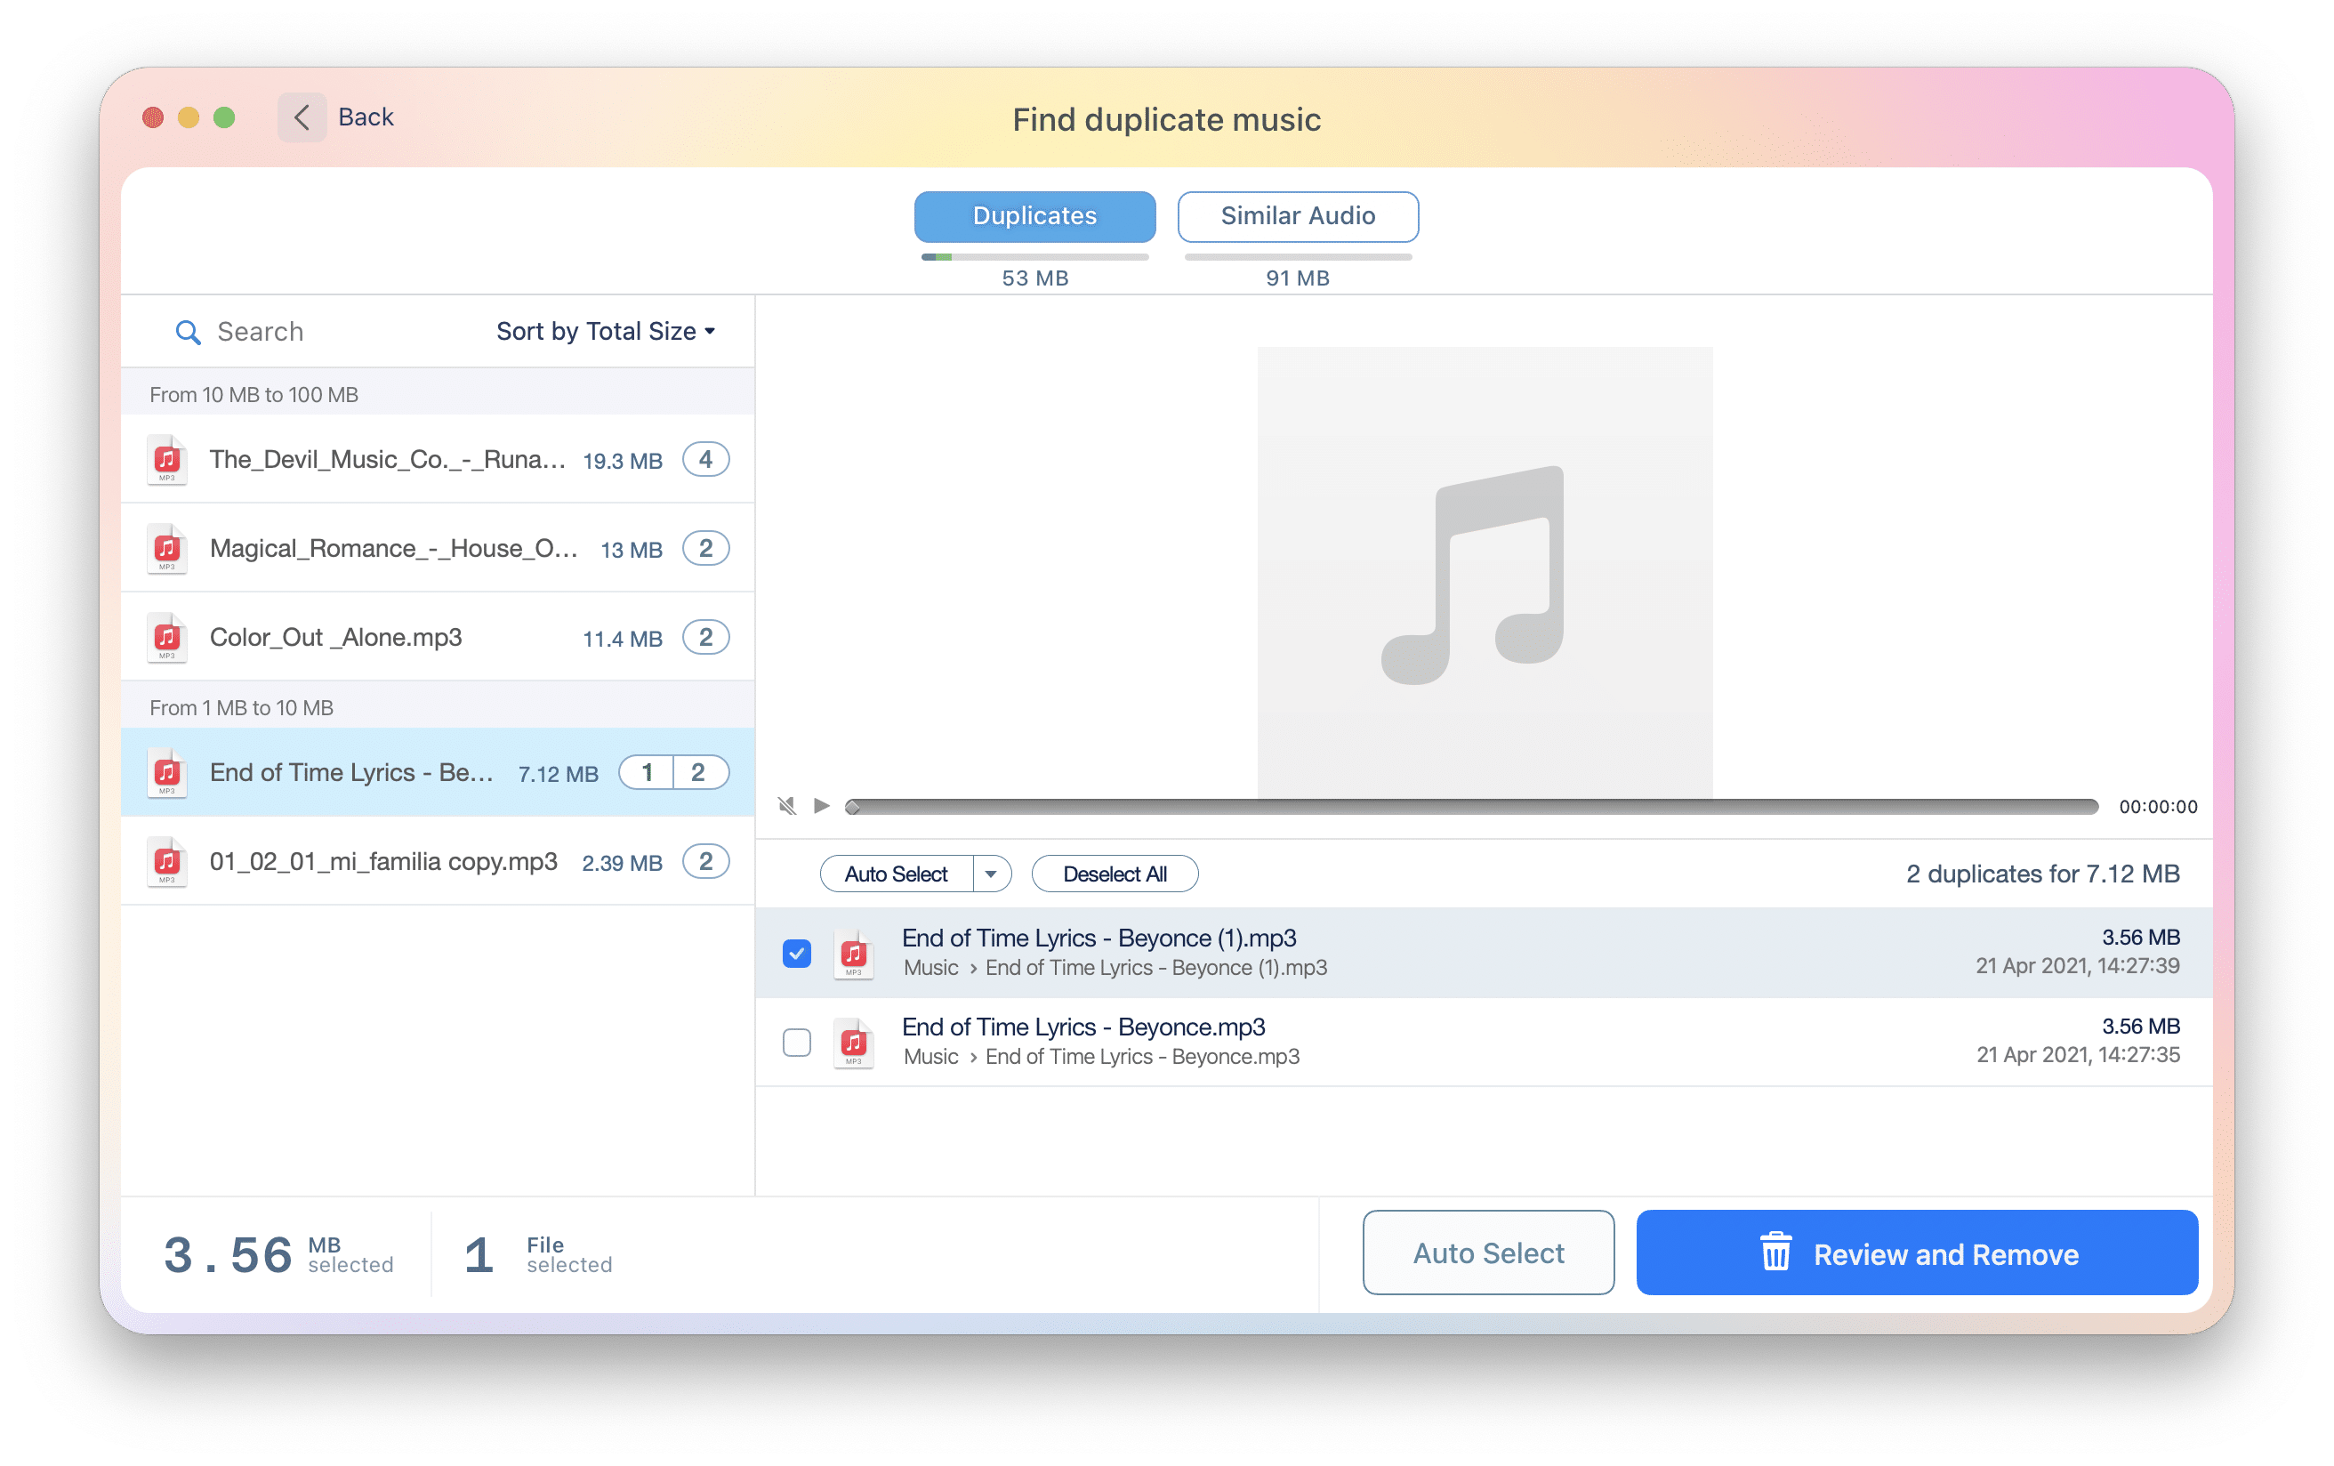
Task: Click the 1 File selected counter
Action: pos(538,1254)
